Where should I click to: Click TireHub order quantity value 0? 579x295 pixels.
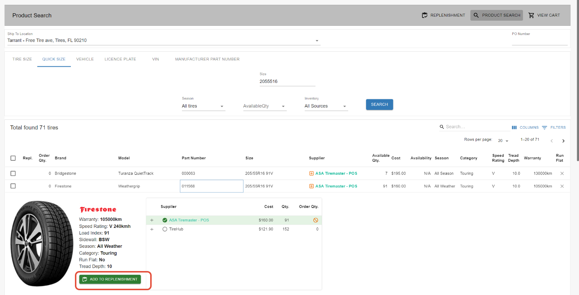317,229
